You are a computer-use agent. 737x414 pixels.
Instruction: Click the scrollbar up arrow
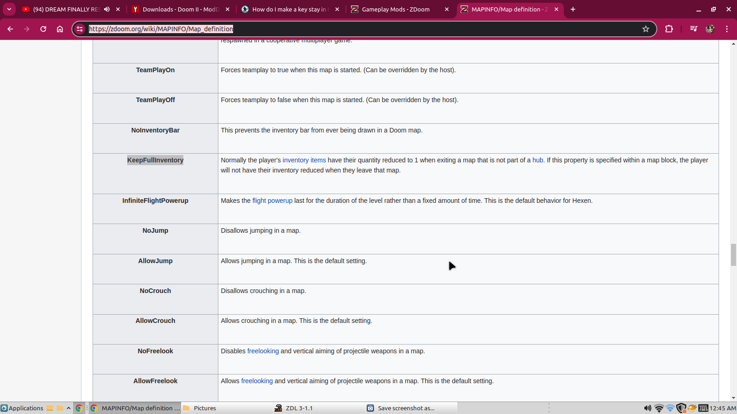pyautogui.click(x=733, y=44)
